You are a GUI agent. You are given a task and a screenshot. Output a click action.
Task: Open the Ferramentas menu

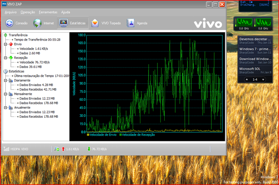pos(48,12)
